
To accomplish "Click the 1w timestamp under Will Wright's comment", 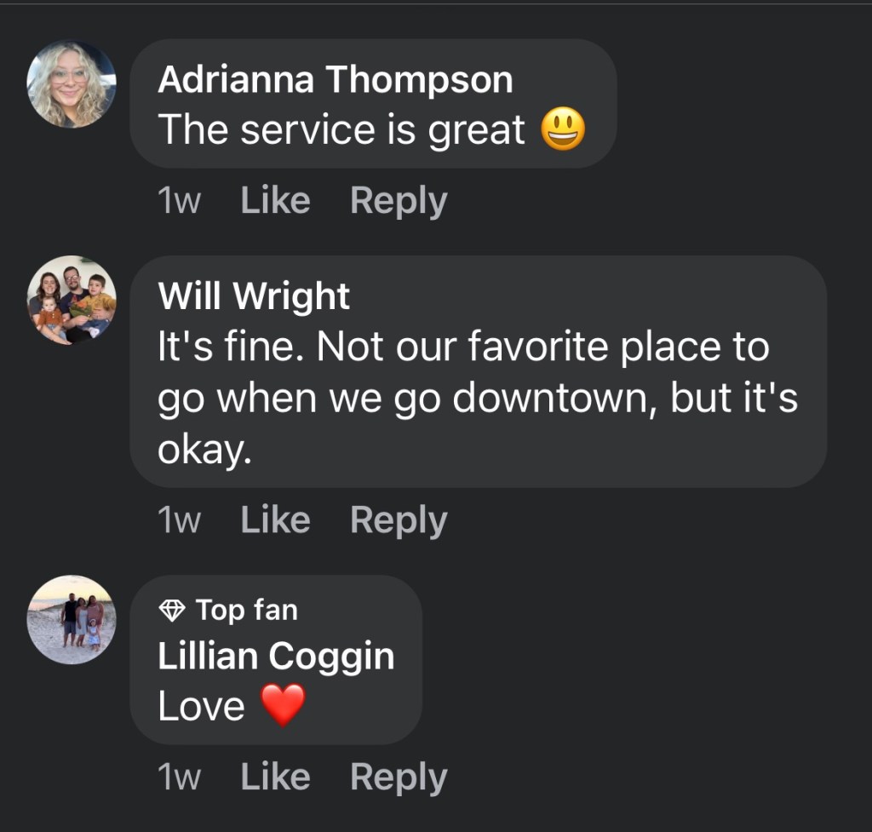I will pyautogui.click(x=179, y=521).
